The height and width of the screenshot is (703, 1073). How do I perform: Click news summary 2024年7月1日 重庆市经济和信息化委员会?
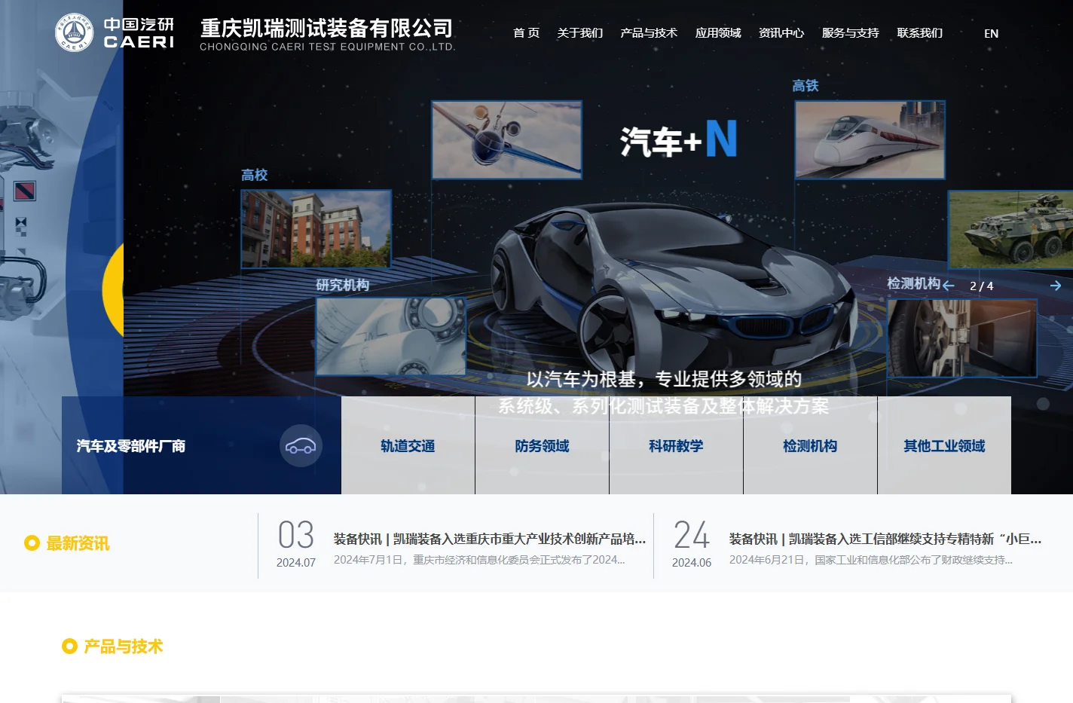(x=479, y=560)
